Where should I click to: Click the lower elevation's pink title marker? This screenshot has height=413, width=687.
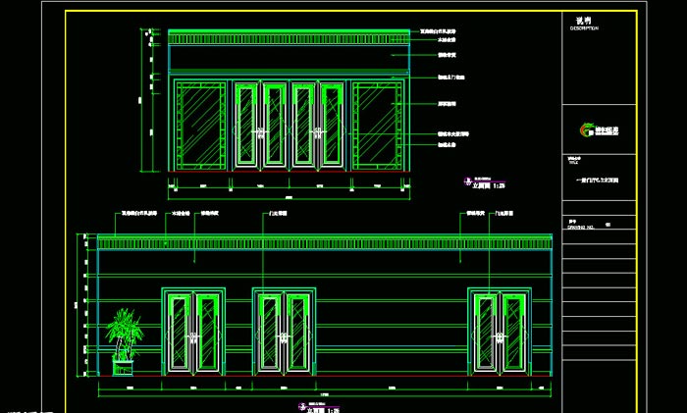[x=302, y=405]
